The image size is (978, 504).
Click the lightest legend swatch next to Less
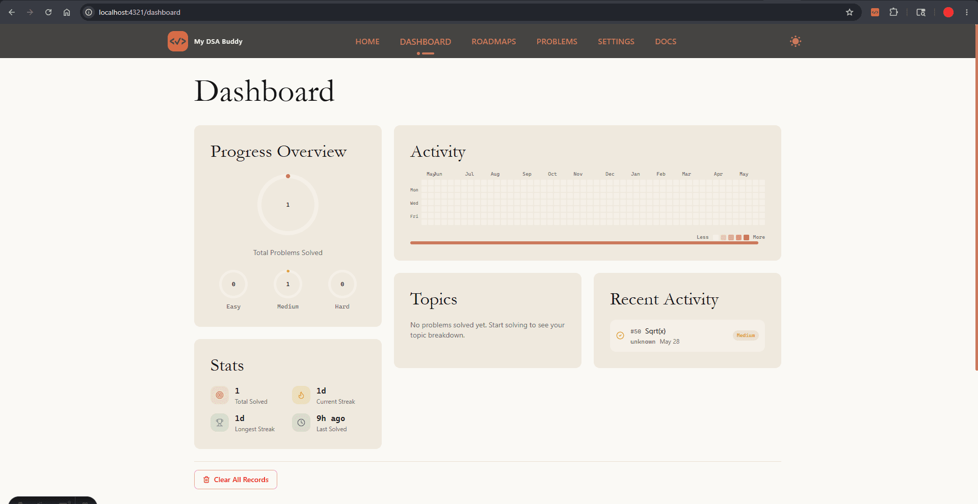tap(716, 237)
